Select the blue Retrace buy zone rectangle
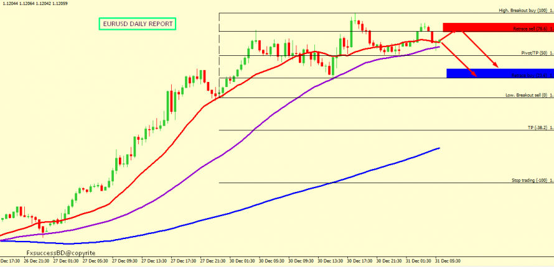Image resolution: width=554 pixels, height=267 pixels. click(500, 73)
